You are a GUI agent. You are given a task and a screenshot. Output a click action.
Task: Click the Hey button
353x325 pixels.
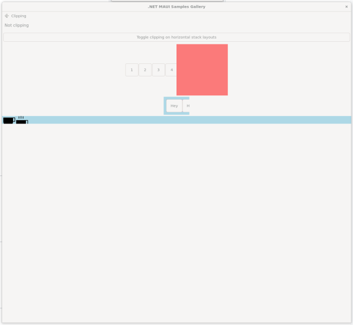pyautogui.click(x=174, y=106)
